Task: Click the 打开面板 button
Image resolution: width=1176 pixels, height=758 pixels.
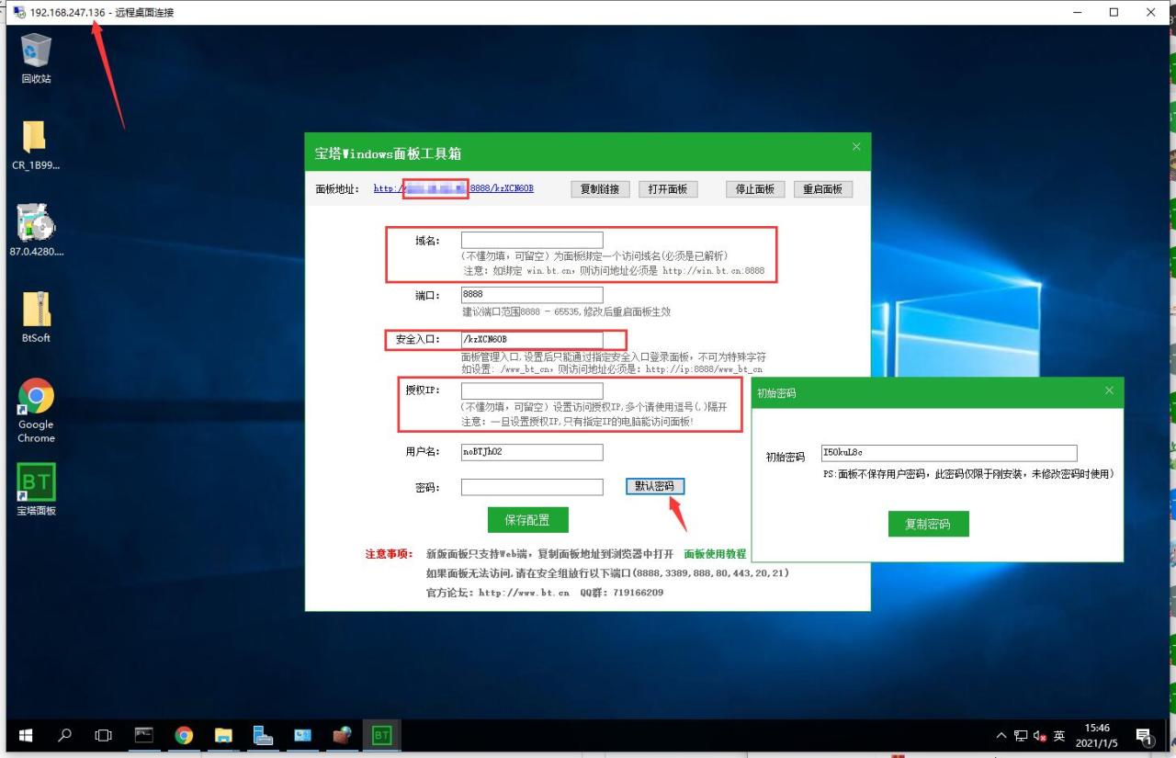Action: [x=668, y=189]
